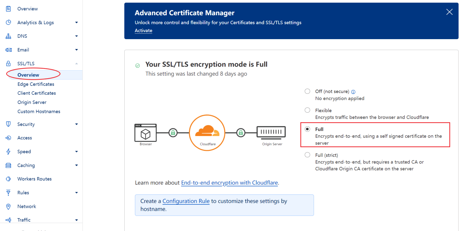Click the DNS network tree icon
The height and width of the screenshot is (231, 461).
click(8, 36)
